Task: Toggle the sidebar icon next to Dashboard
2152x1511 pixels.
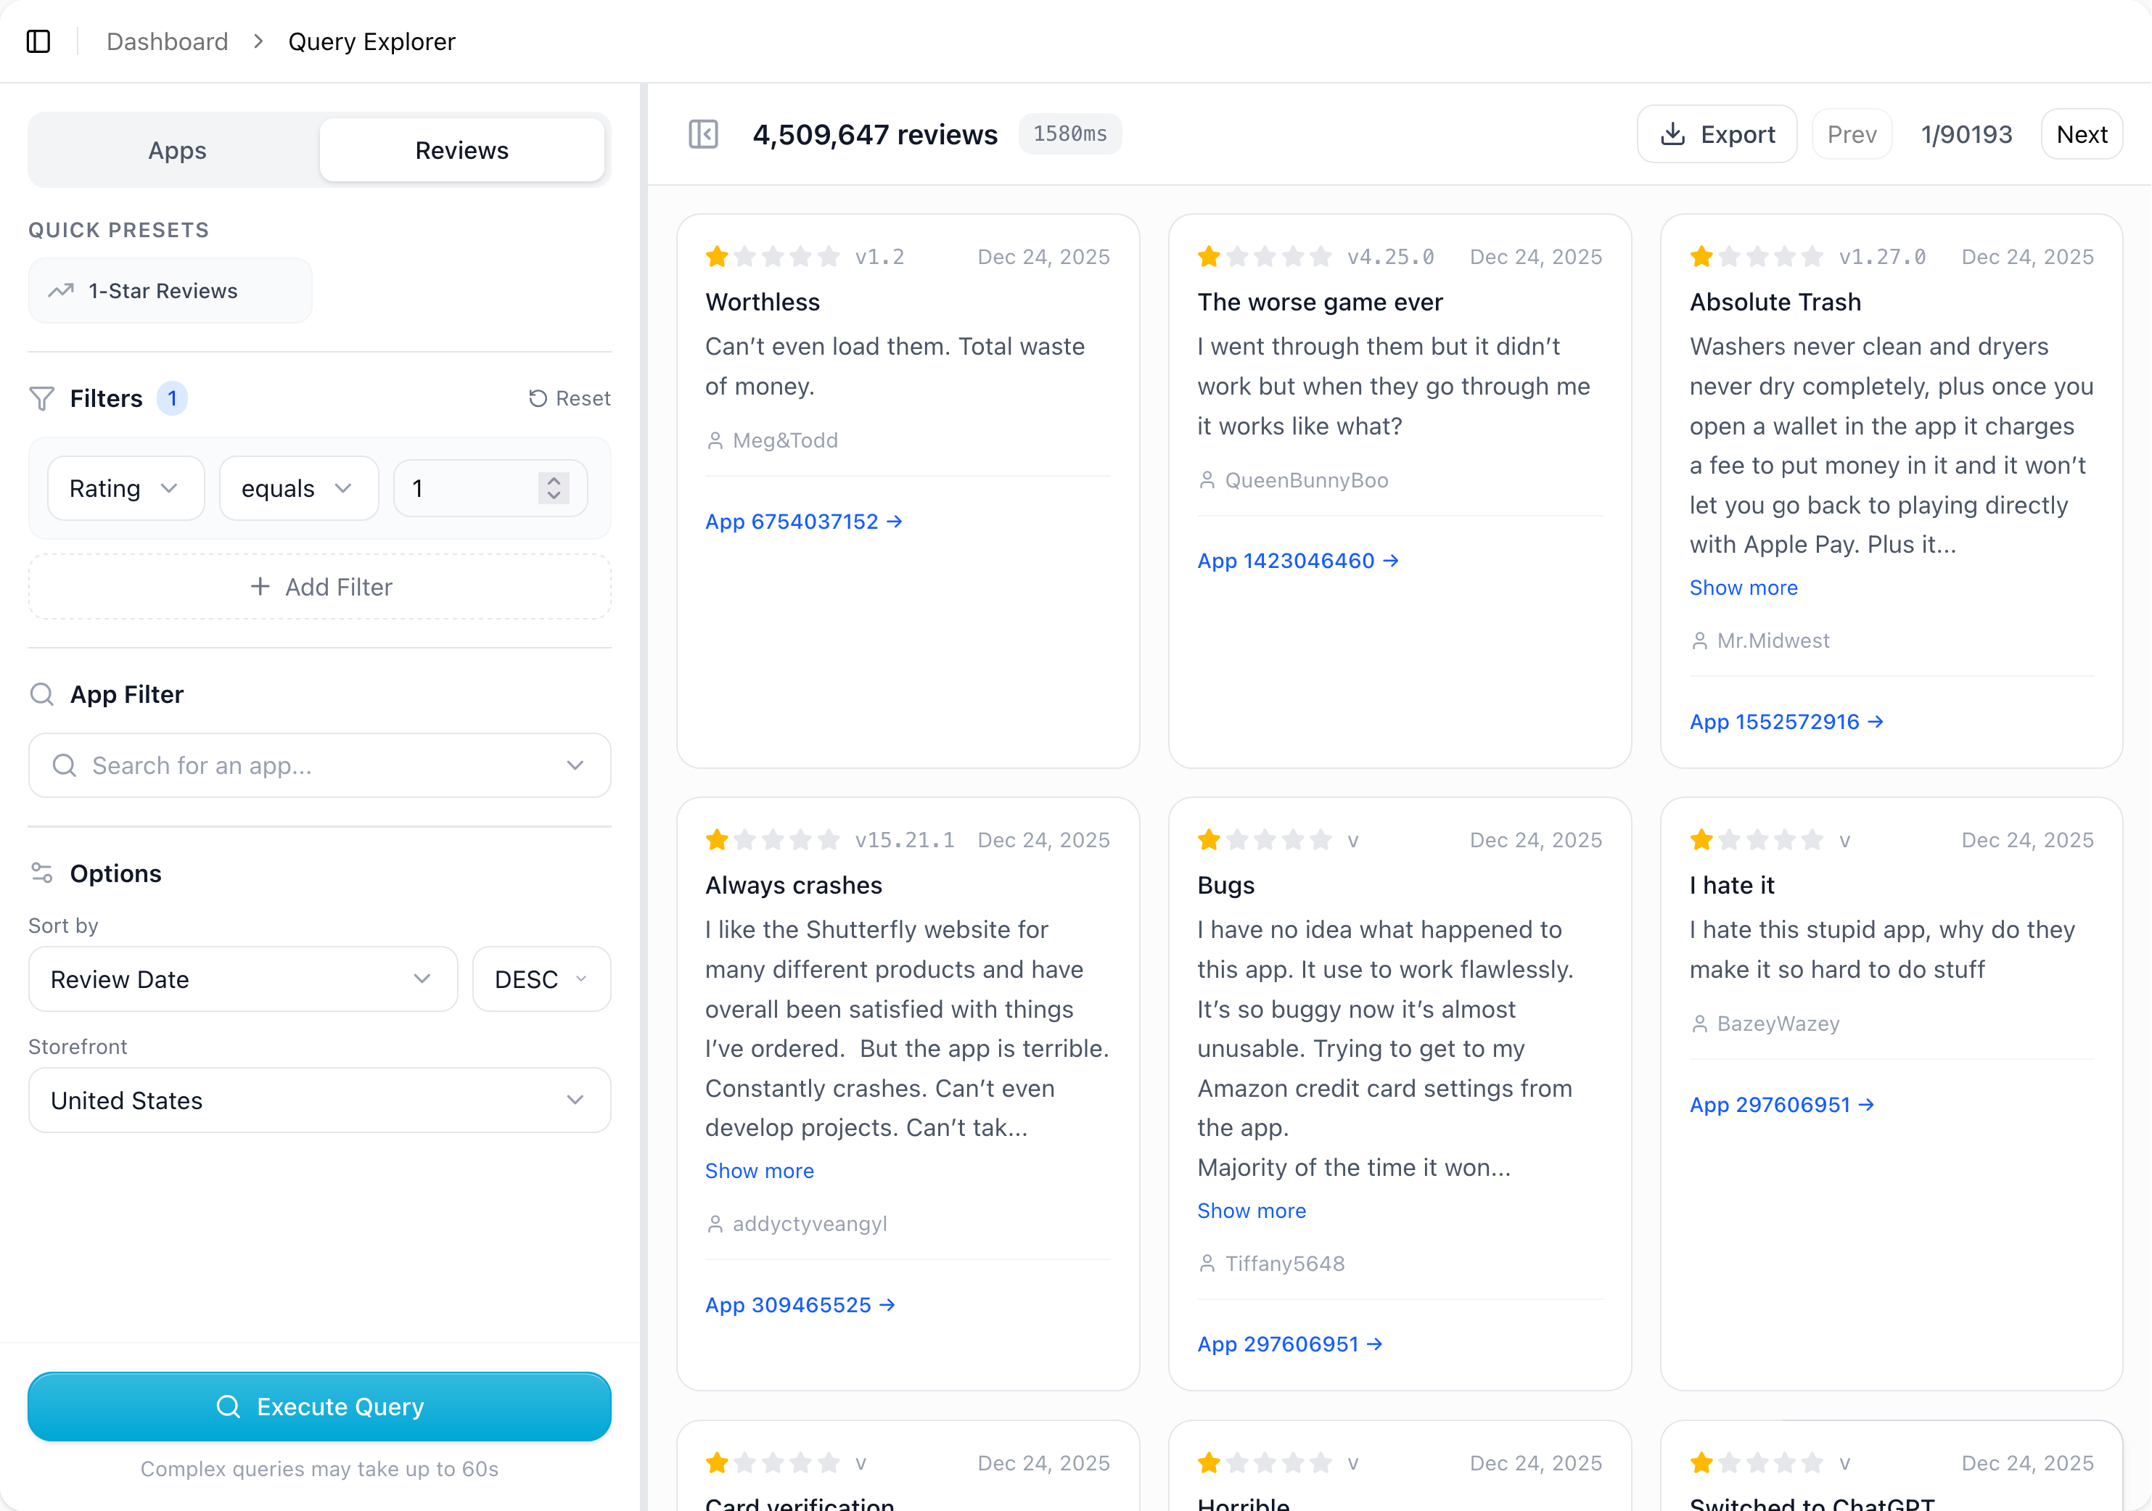Action: [38, 41]
